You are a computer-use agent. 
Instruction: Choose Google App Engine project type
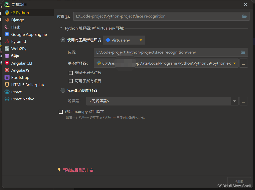(29, 35)
